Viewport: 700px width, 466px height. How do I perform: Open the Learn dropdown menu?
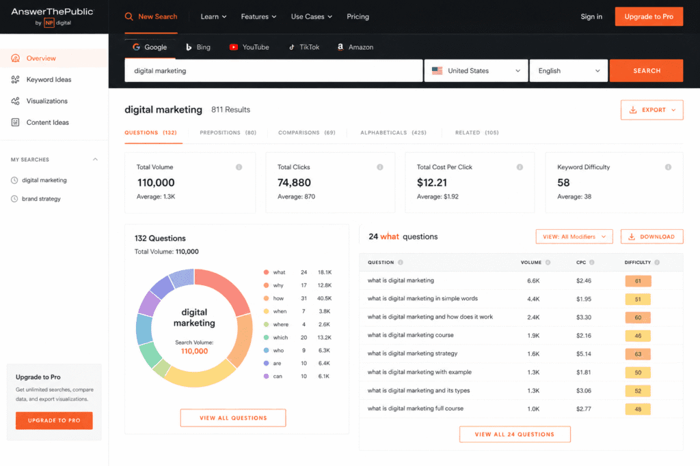click(x=213, y=16)
